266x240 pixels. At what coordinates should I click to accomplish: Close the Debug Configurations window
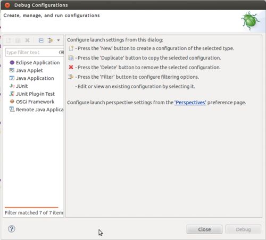(x=7, y=5)
